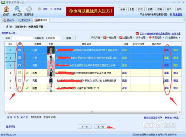
Task: Click the 一键处理 icon
Action: click(105, 37)
